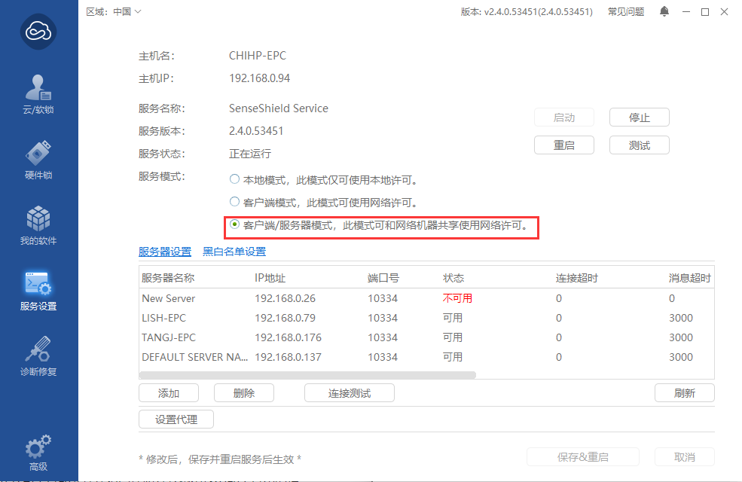Select 客户端/服务器模式 radio button
The width and height of the screenshot is (742, 482).
tap(234, 224)
